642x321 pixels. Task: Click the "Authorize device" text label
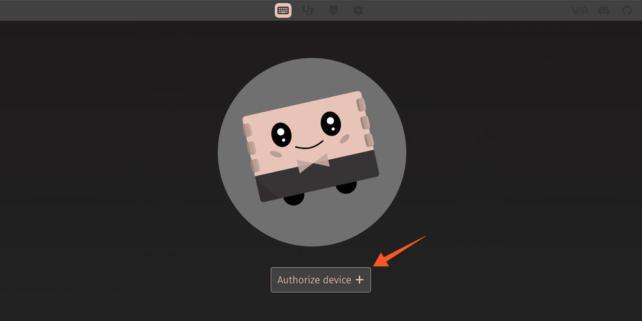(314, 280)
